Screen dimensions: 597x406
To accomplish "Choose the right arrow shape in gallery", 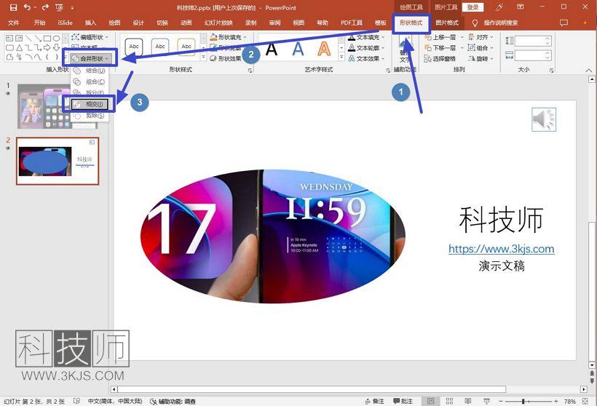I will [47, 47].
